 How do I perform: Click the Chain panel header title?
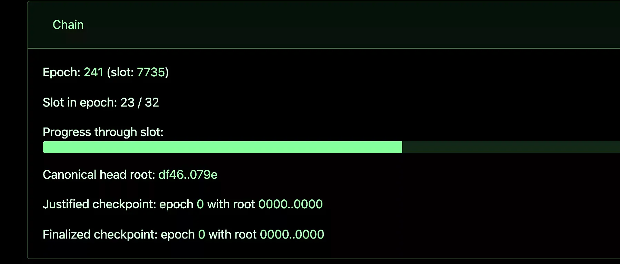point(68,25)
